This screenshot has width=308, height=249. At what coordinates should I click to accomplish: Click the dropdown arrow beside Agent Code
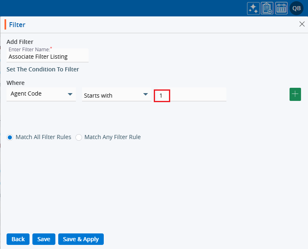pos(70,94)
